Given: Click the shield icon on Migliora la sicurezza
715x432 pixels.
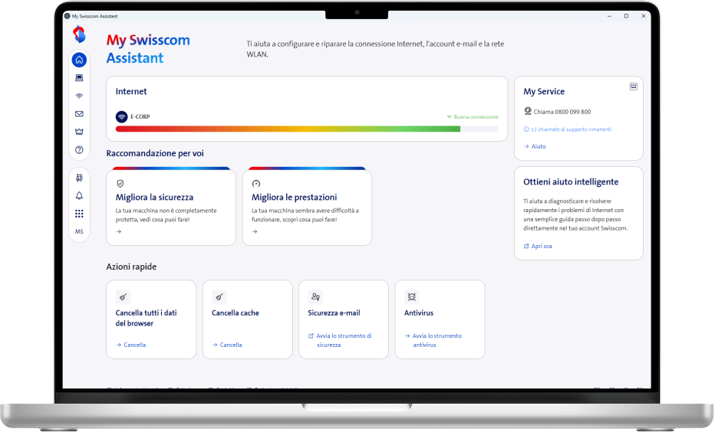Looking at the screenshot, I should pyautogui.click(x=120, y=184).
